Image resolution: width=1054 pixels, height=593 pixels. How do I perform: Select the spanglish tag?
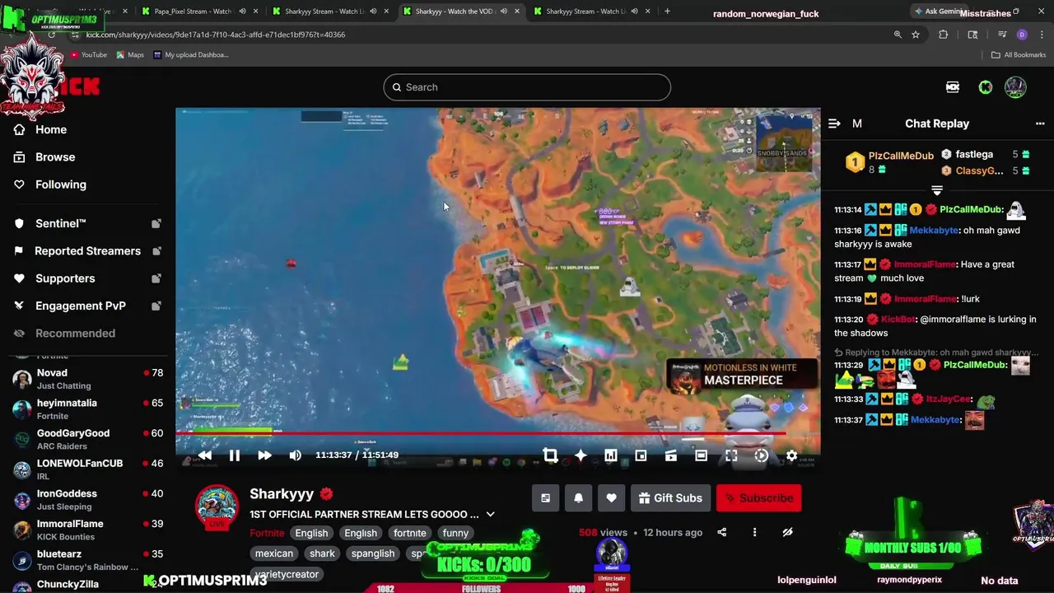[x=373, y=553]
